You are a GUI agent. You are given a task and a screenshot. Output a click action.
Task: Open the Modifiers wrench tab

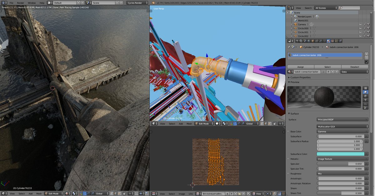321,41
